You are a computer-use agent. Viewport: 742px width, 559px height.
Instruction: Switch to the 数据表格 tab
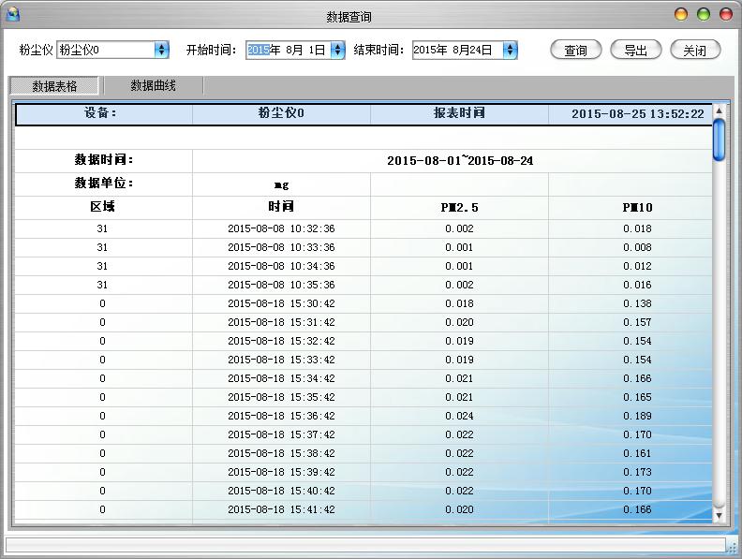(x=54, y=86)
